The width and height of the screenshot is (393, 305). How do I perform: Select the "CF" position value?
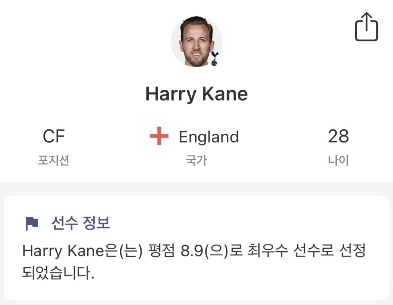point(53,136)
